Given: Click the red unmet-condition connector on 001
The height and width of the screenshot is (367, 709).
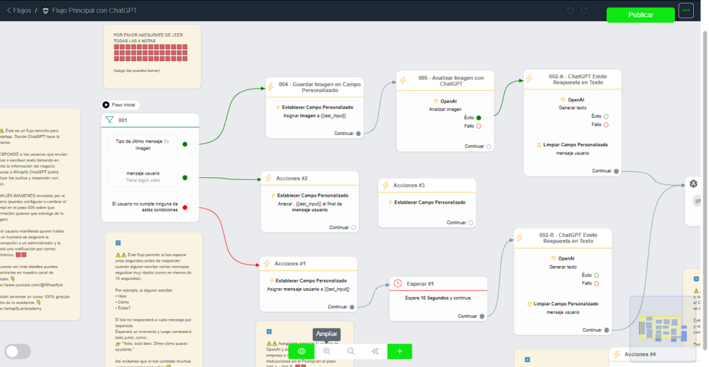Looking at the screenshot, I should tap(185, 207).
